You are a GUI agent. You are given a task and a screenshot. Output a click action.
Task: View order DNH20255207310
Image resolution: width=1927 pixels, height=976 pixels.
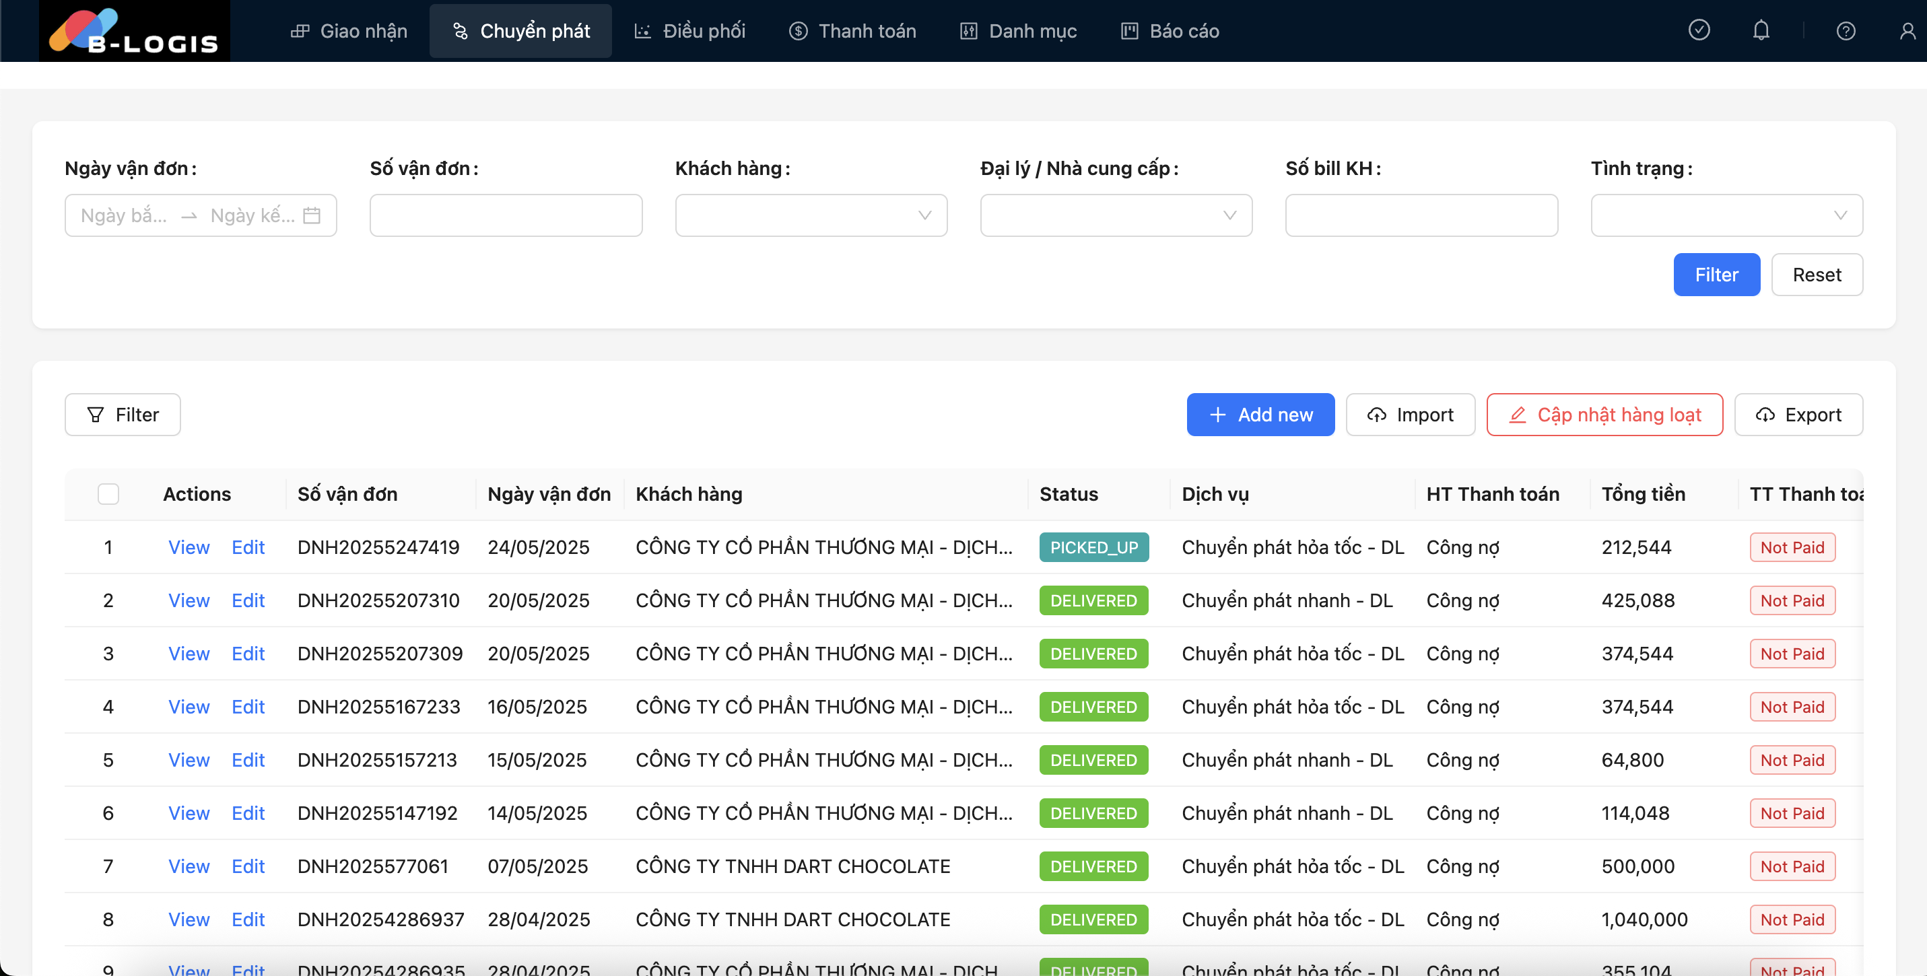pos(189,600)
